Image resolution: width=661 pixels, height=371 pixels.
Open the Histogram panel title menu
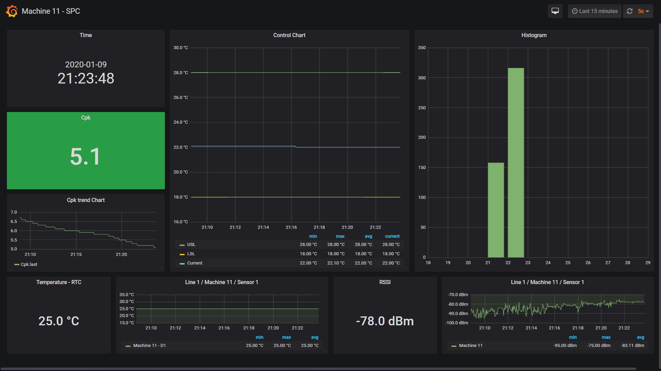[534, 35]
